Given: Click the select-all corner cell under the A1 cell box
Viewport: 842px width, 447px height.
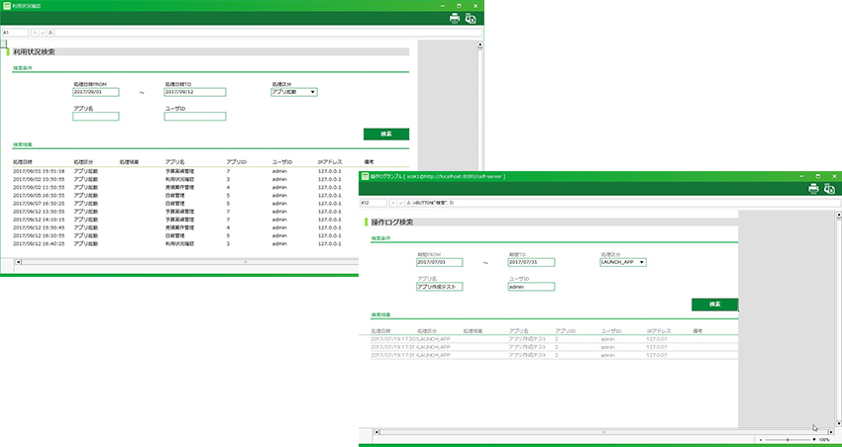Looking at the screenshot, I should click(3, 44).
